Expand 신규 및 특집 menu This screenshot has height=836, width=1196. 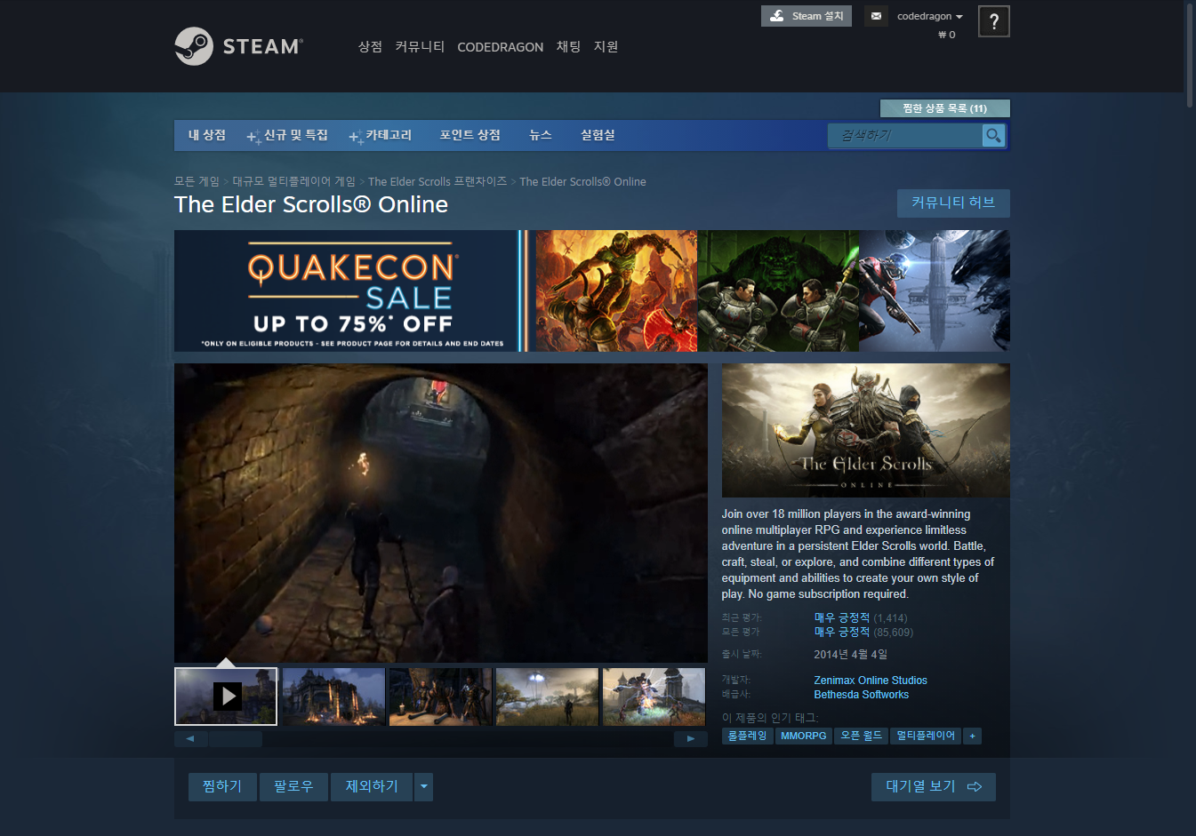287,135
